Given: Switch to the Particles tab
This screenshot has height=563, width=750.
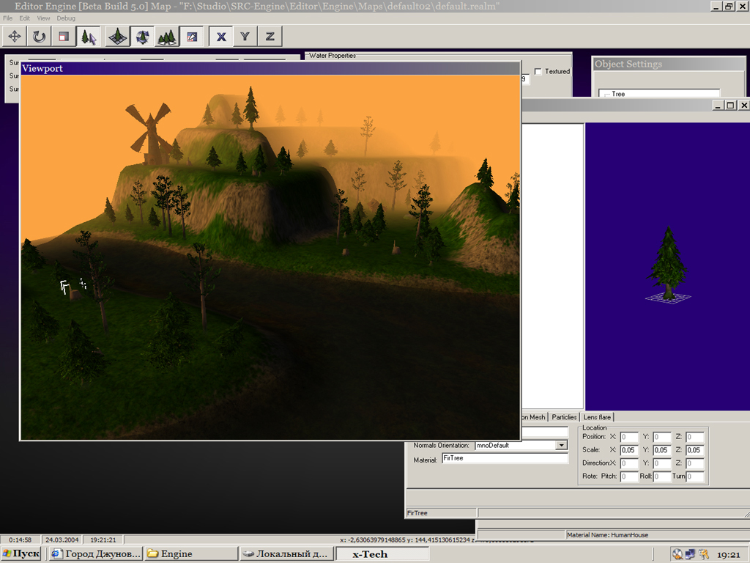Looking at the screenshot, I should click(x=564, y=417).
